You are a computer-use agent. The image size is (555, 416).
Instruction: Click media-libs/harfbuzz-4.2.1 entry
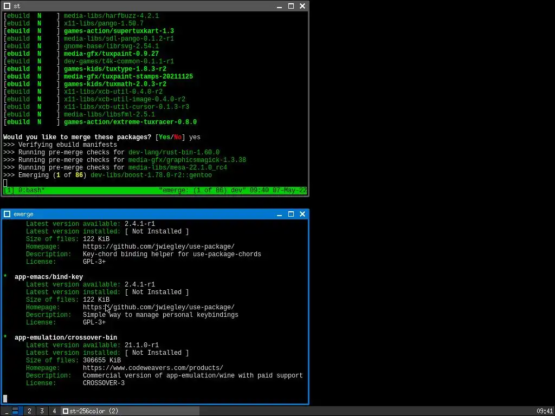pyautogui.click(x=111, y=16)
